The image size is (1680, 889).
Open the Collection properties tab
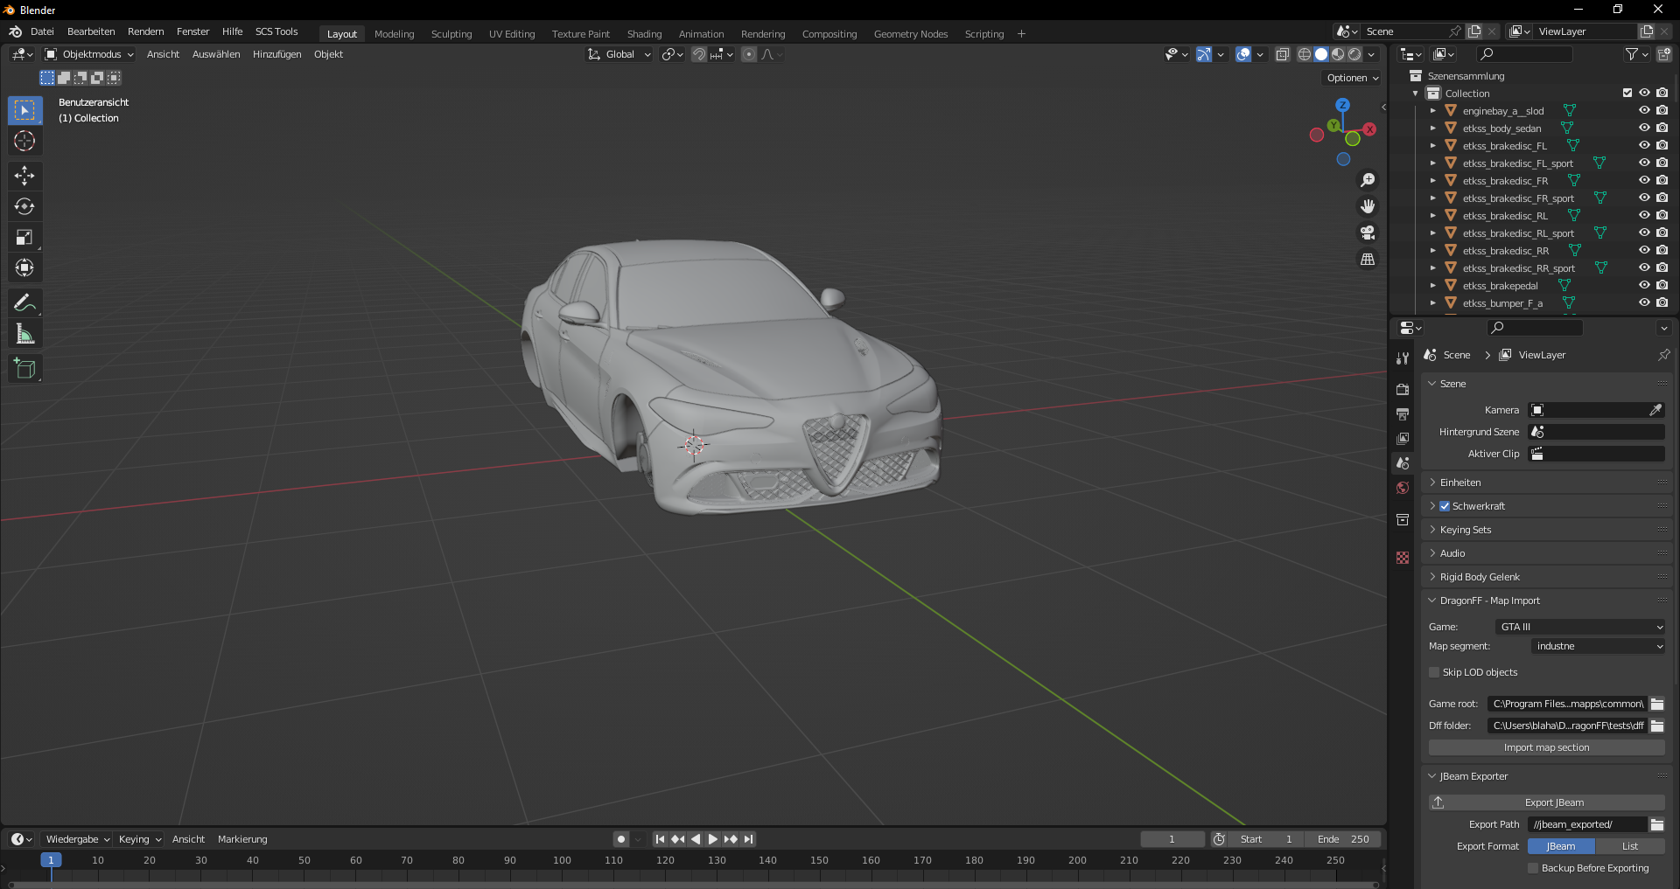coord(1403,519)
